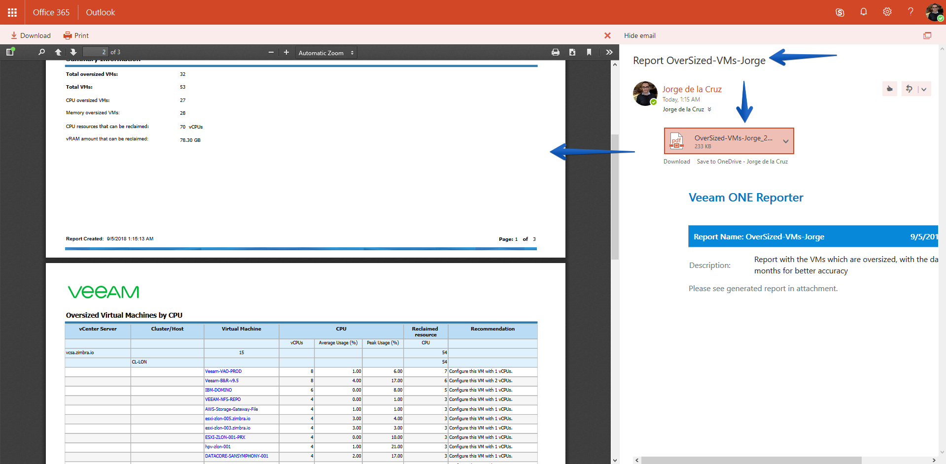Screen dimensions: 946x464
Task: Click Office 365 in the header
Action: [51, 12]
